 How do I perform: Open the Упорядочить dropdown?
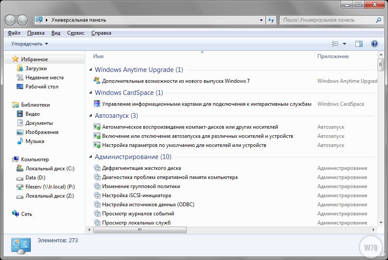click(29, 44)
